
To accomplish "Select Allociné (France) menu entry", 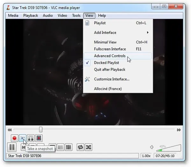I will [118, 89].
